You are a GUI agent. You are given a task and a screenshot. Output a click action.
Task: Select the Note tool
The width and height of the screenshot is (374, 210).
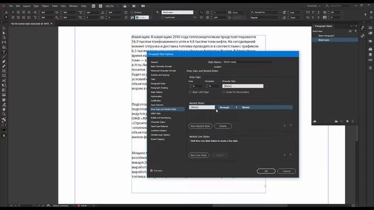[x=4, y=100]
